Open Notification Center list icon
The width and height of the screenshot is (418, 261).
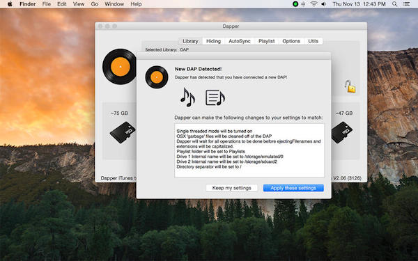406,4
